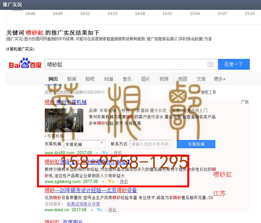Click the phone number input field
This screenshot has height=223, width=261.
pos(151,144)
